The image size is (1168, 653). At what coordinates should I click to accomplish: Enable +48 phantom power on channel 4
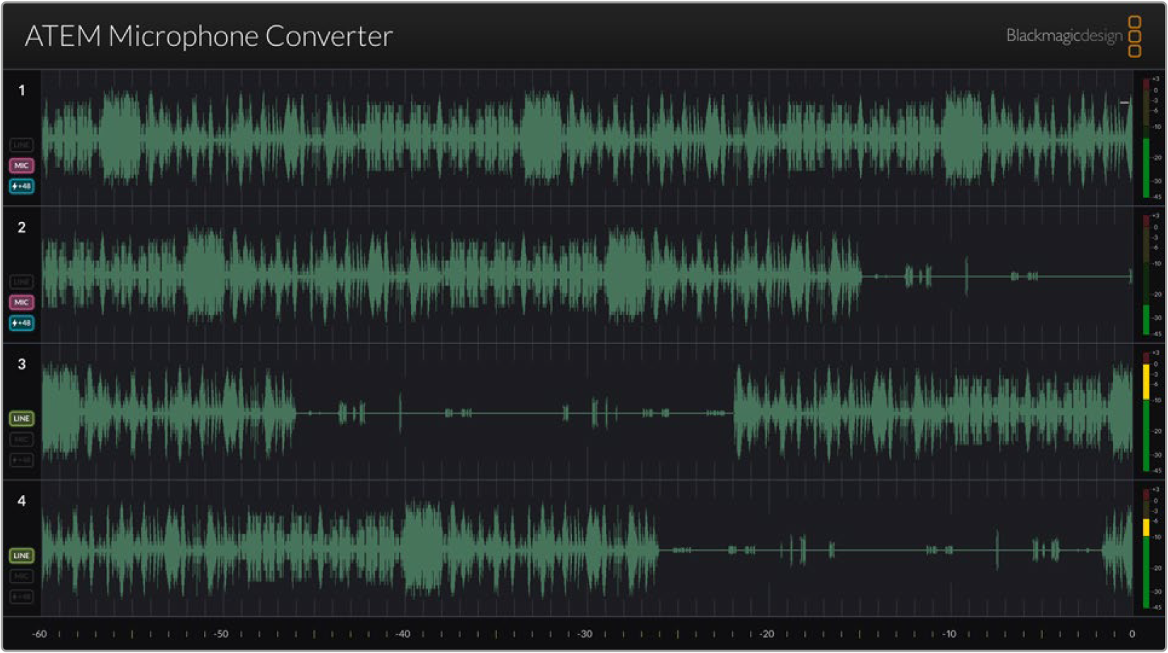coord(21,597)
